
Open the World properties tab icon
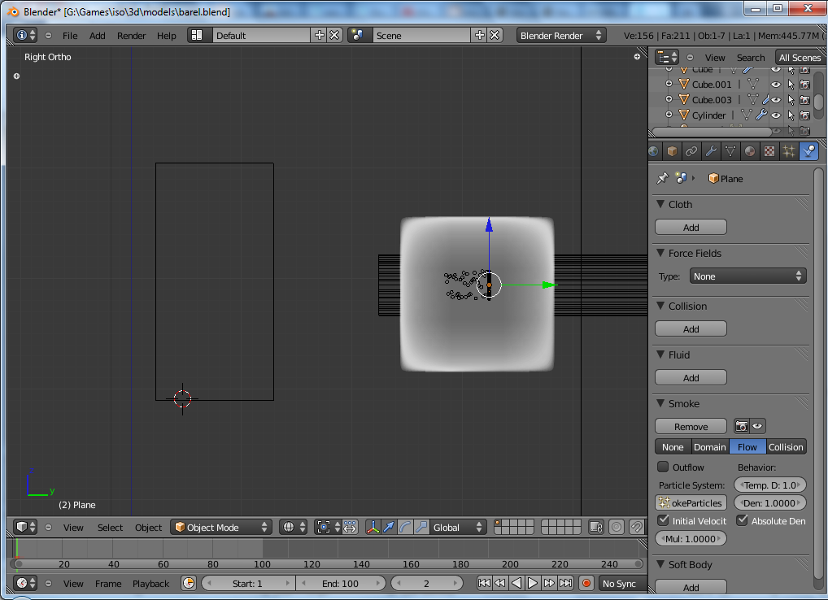[x=654, y=151]
